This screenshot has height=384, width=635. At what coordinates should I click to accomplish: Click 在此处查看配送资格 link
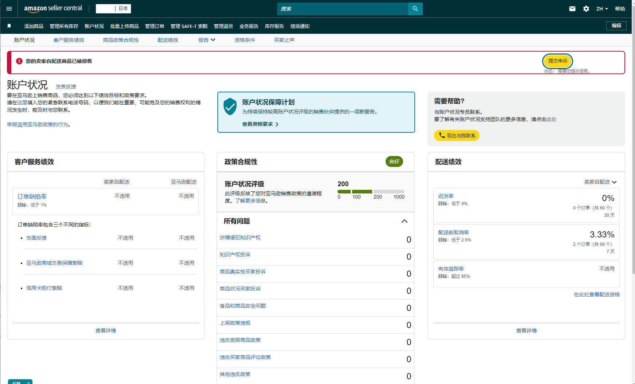point(597,295)
